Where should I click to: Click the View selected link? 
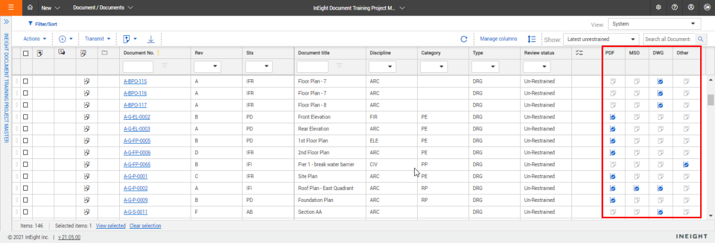111,226
